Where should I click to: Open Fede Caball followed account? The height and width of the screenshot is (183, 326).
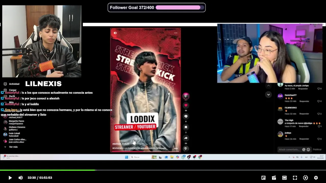[12, 134]
